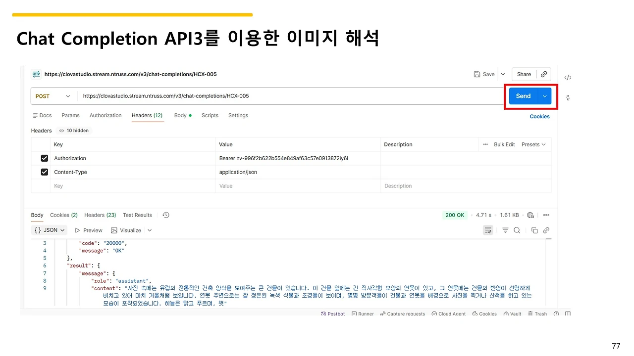Open the request Settings tab
The image size is (634, 356).
[x=238, y=115]
